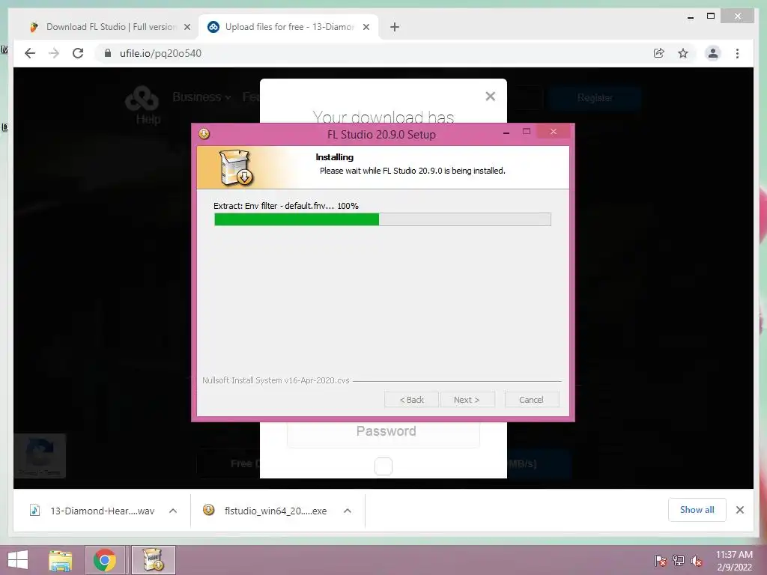Tick the checkbox below the Password field
Viewport: 767px width, 575px height.
click(383, 466)
